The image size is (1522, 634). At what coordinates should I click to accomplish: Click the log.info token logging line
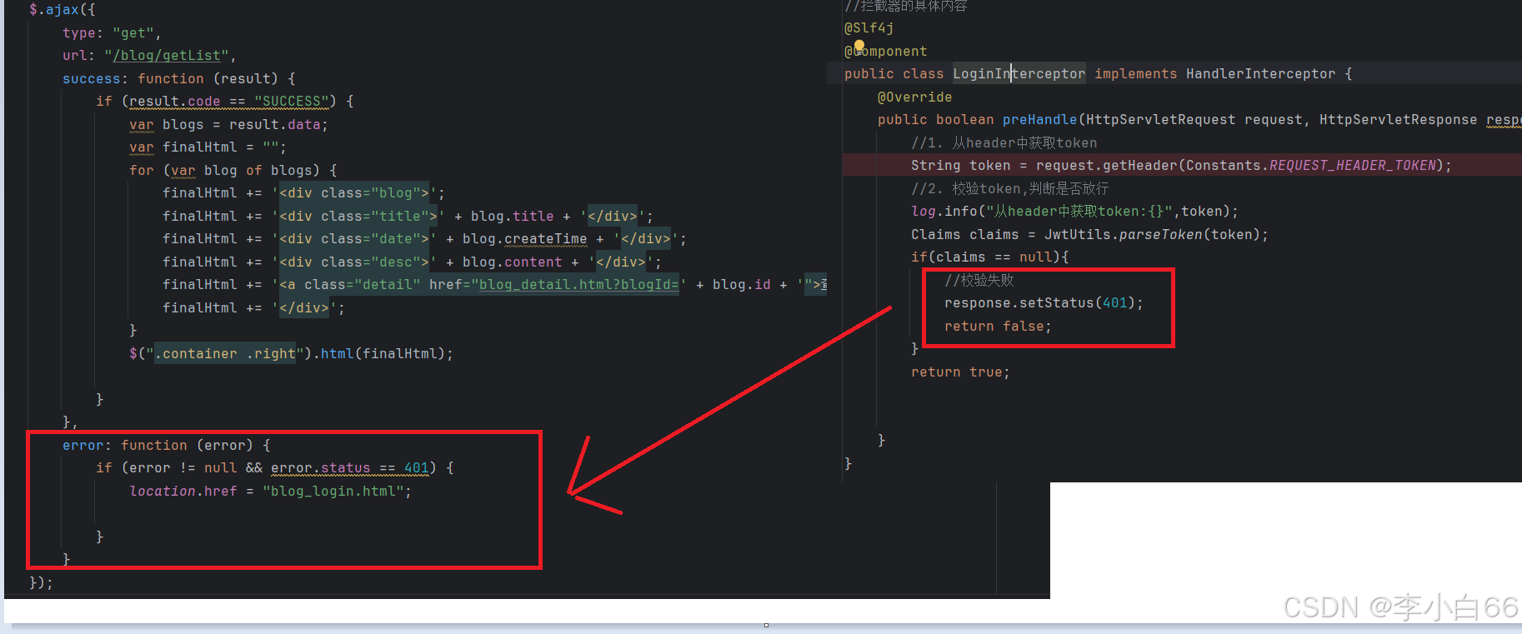click(1074, 212)
